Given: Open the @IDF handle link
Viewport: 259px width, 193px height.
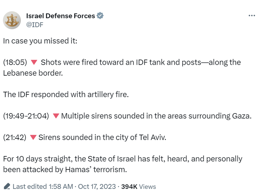Looking at the screenshot, I should 35,25.
